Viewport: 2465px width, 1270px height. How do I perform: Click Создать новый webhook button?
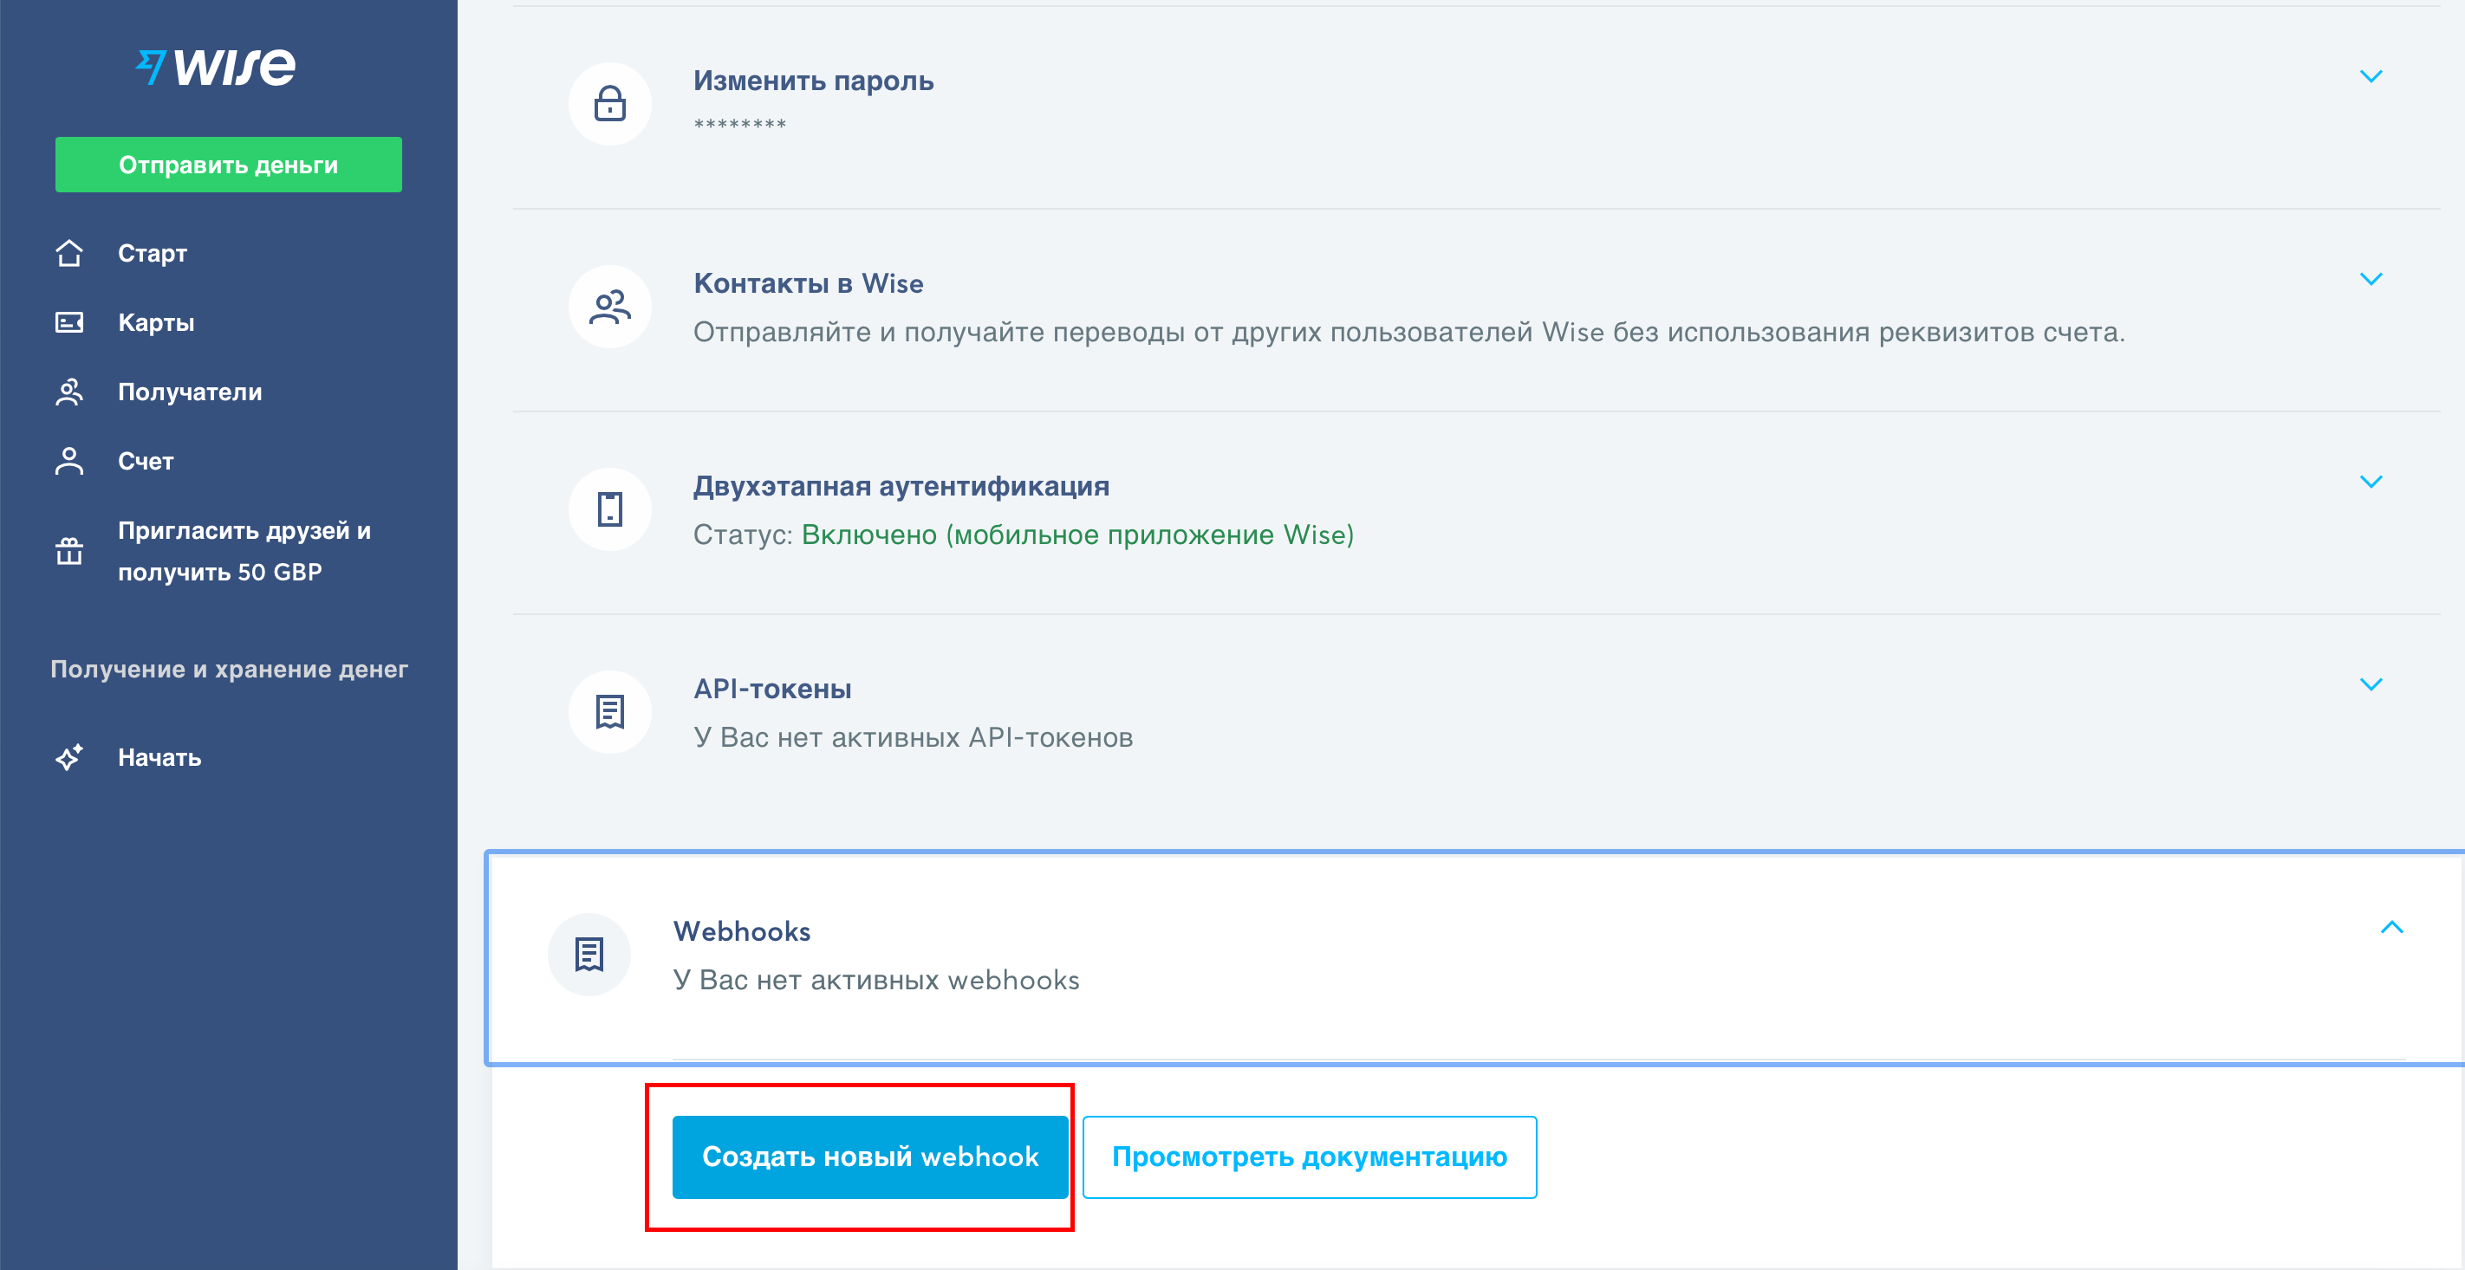pyautogui.click(x=870, y=1157)
